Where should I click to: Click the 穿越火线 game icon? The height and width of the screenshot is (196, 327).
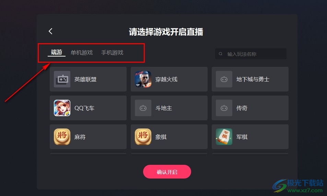[x=143, y=79]
